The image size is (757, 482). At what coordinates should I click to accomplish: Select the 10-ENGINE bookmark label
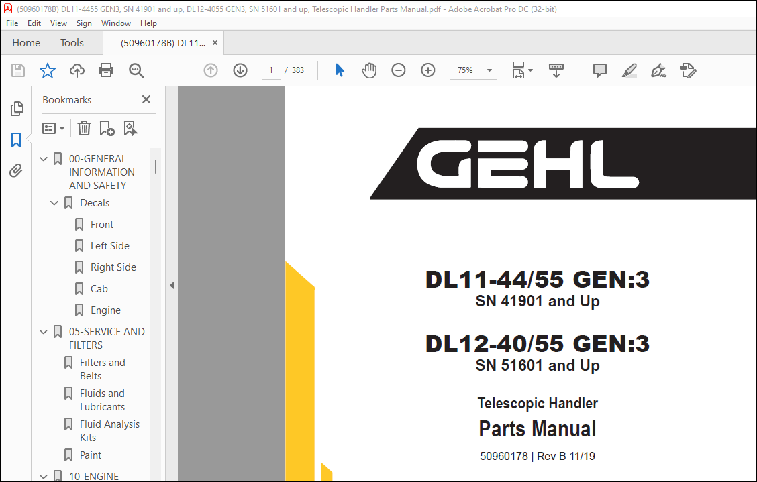coord(94,476)
